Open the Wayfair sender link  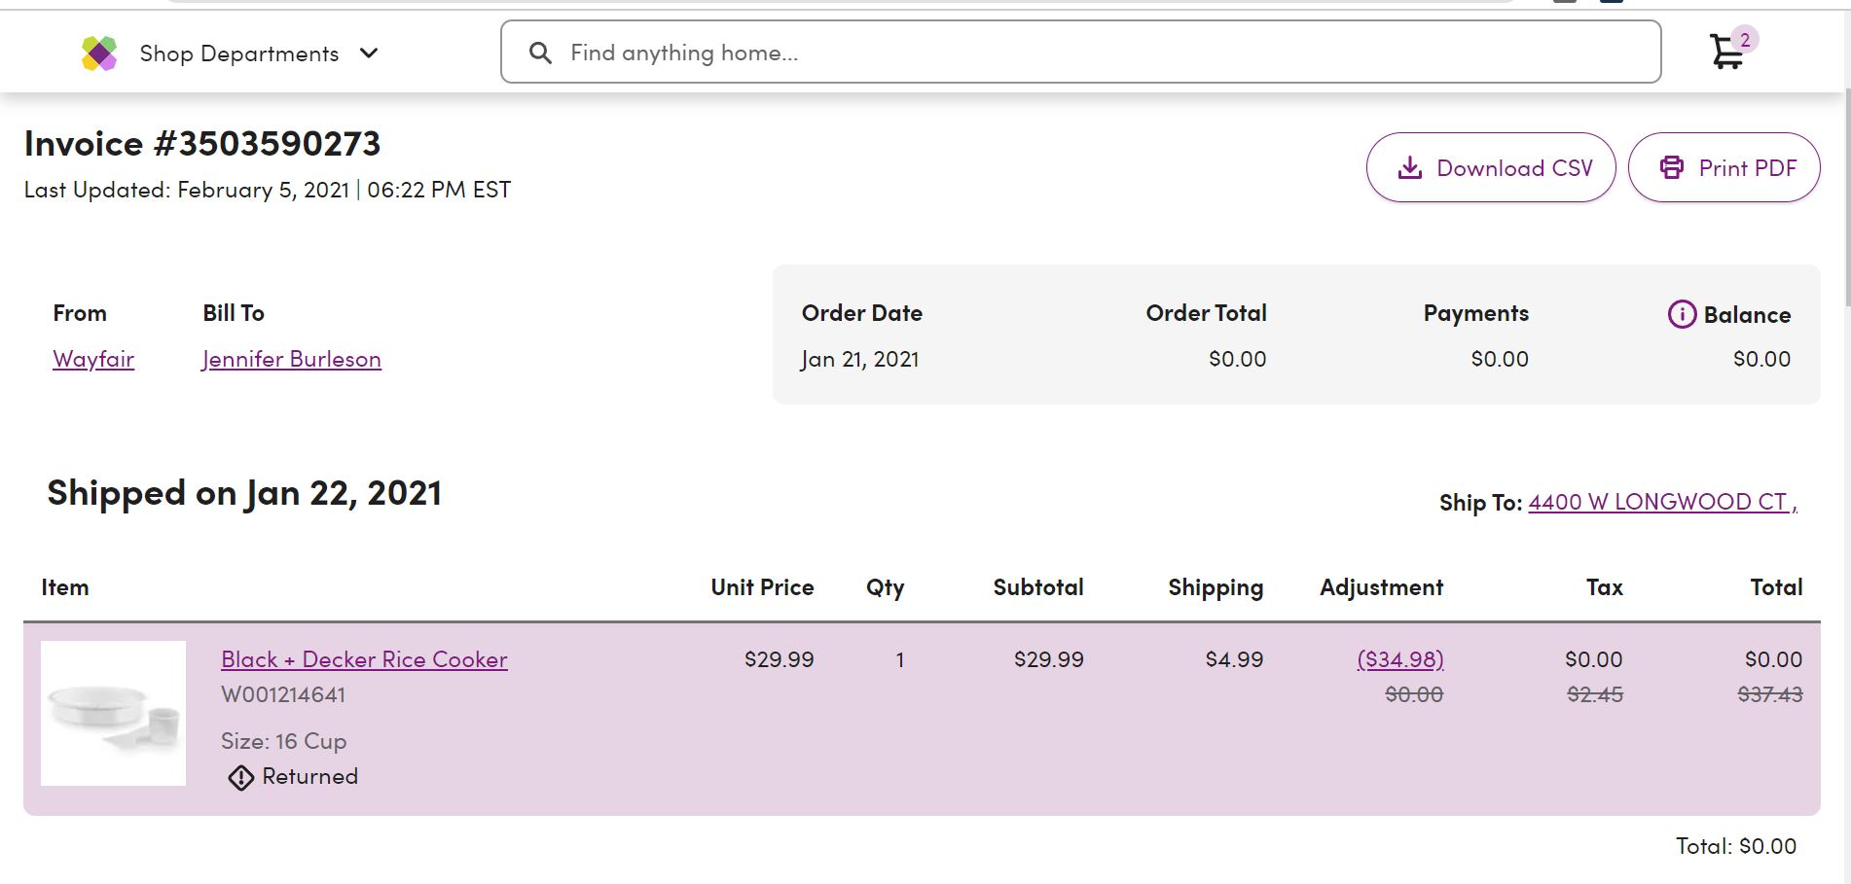coord(93,359)
